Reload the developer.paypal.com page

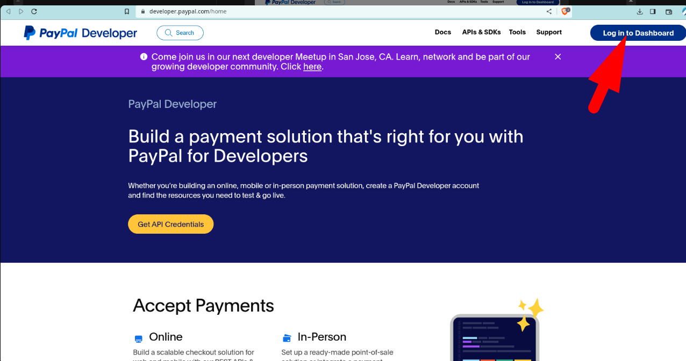coord(33,11)
